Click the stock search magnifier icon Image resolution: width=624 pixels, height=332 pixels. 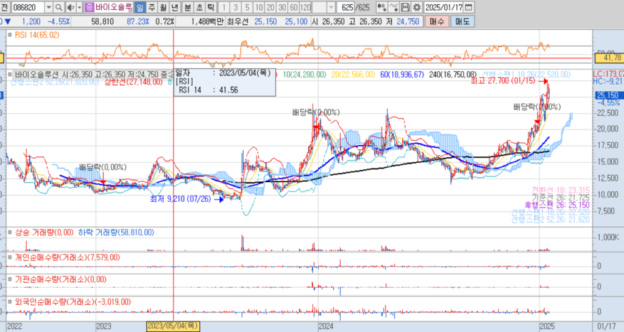click(x=58, y=7)
